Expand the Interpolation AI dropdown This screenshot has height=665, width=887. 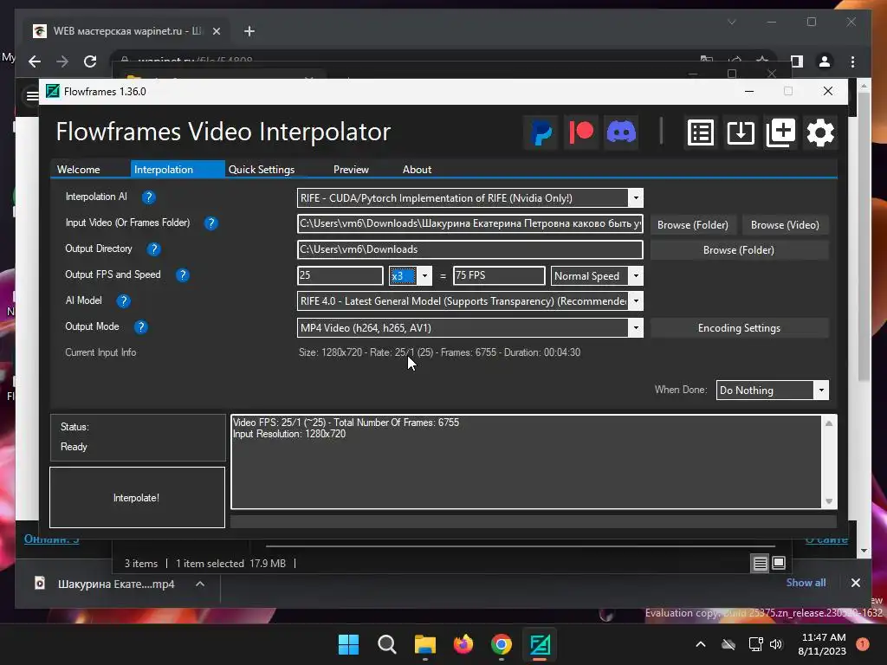pos(636,198)
